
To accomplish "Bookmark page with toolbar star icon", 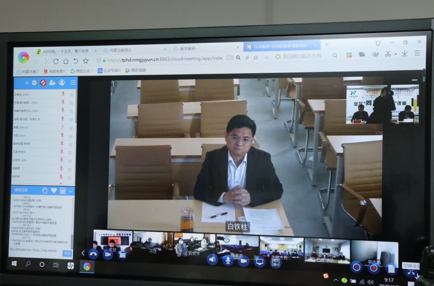I will click(86, 61).
